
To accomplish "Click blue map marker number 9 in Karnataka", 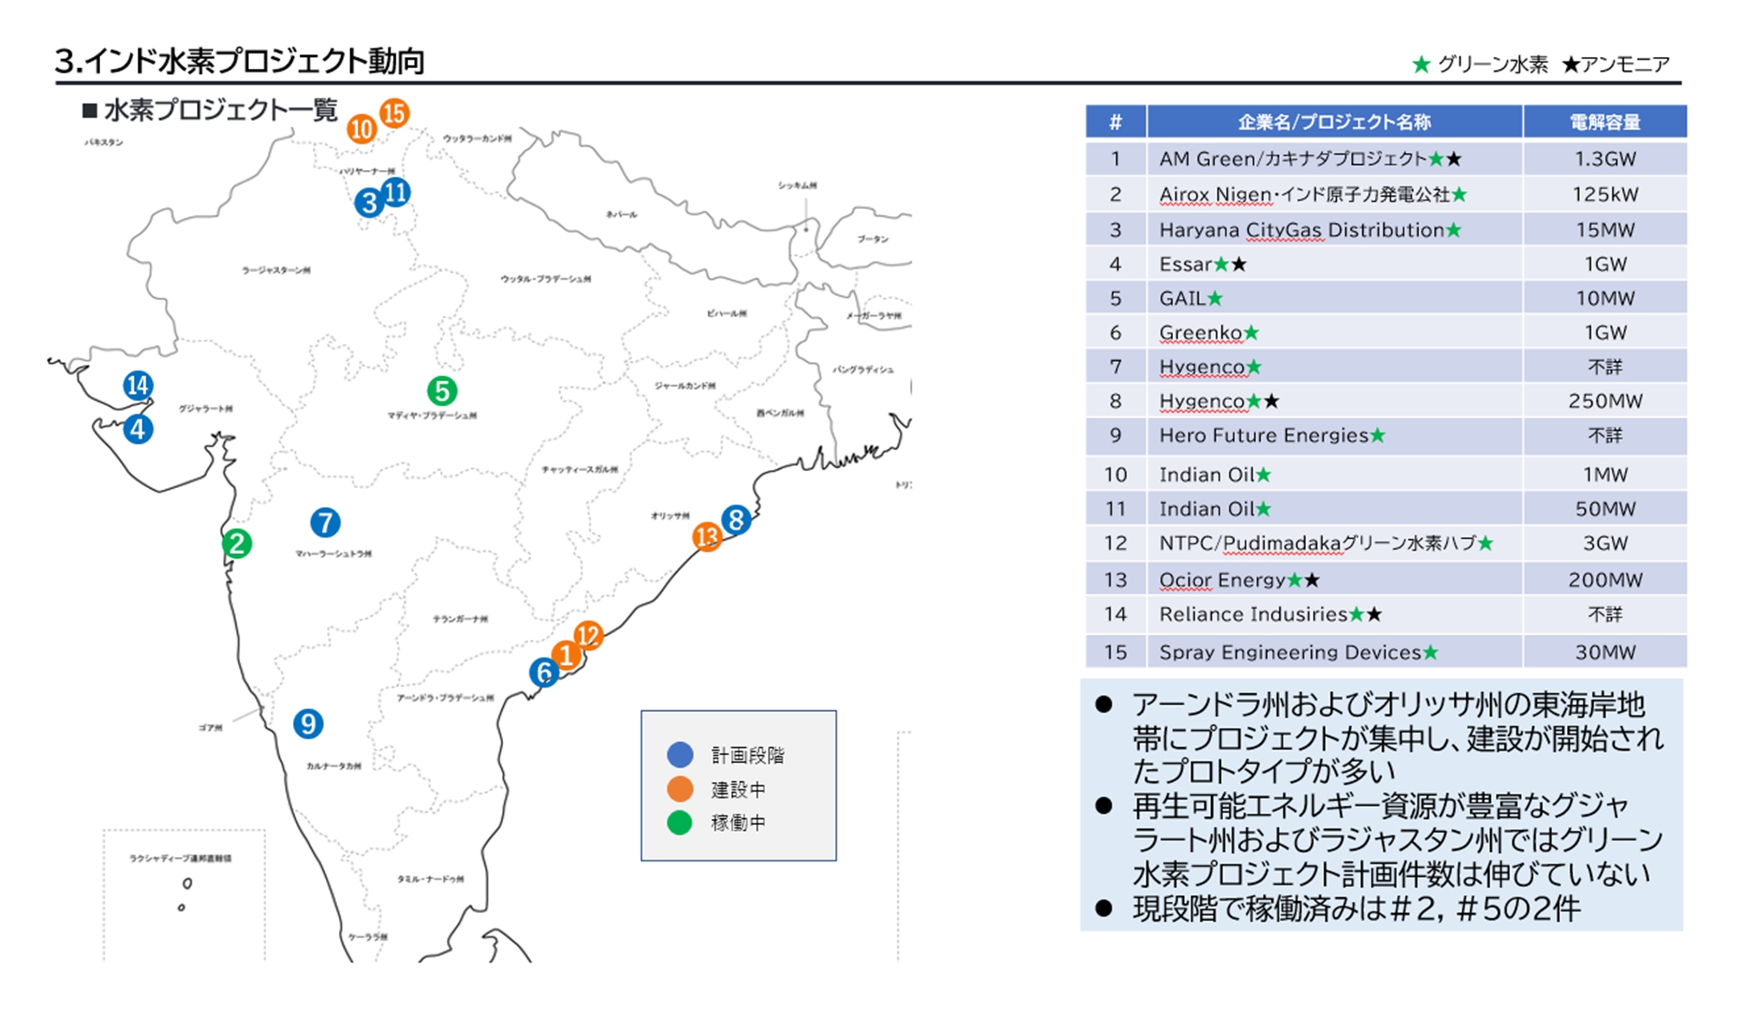I will 309,723.
